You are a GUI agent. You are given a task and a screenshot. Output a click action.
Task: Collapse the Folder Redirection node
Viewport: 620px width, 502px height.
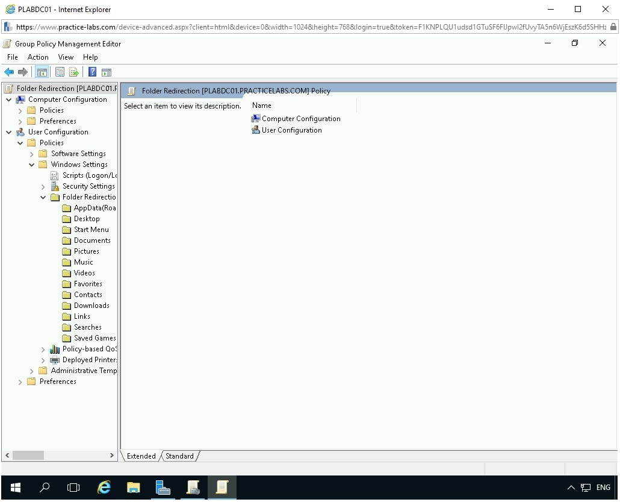(43, 197)
